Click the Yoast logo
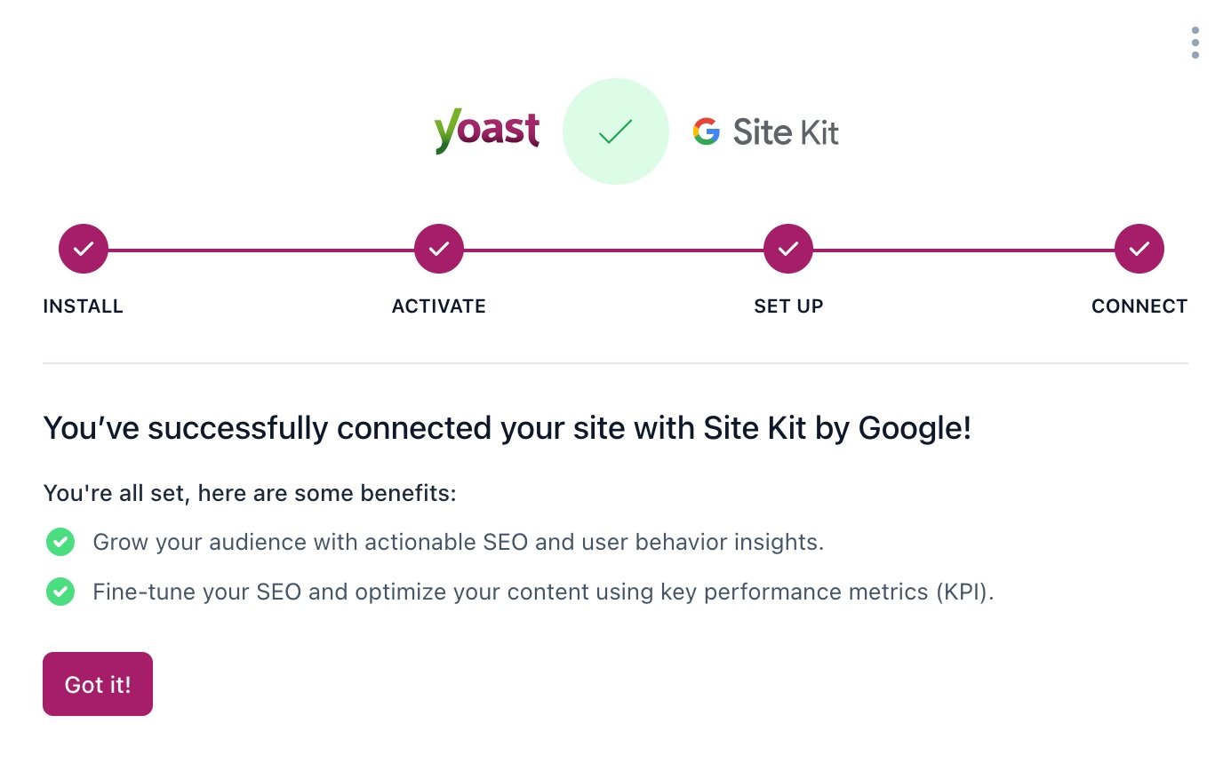 coord(486,133)
